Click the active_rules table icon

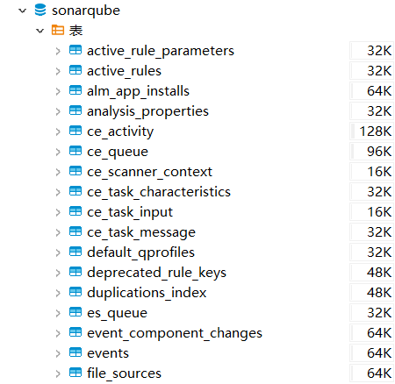(75, 70)
